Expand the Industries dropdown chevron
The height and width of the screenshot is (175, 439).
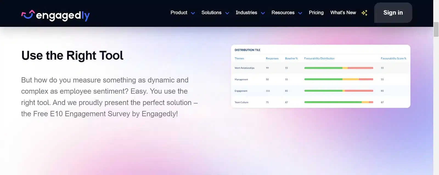pos(263,13)
